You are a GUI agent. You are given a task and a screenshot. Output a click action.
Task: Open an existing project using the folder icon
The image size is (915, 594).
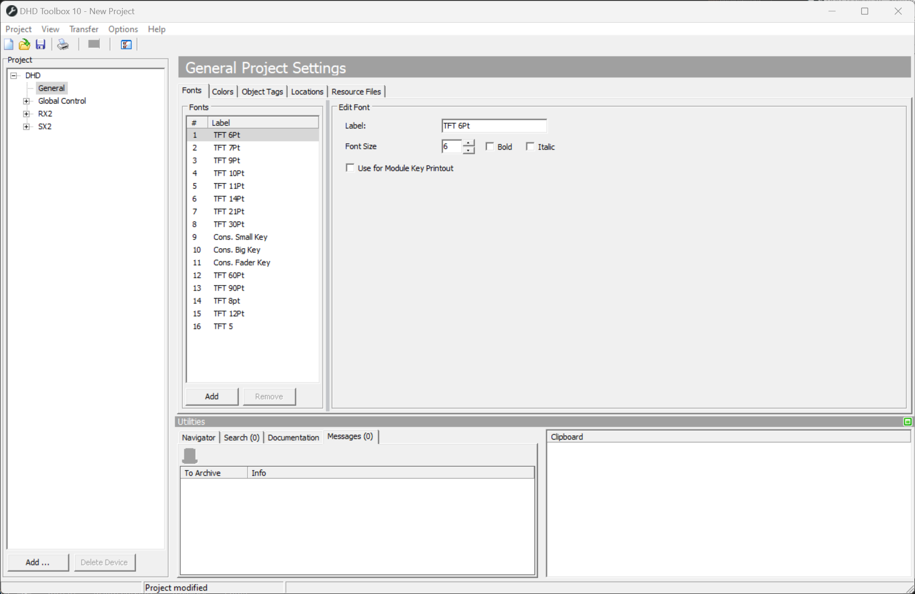[24, 44]
